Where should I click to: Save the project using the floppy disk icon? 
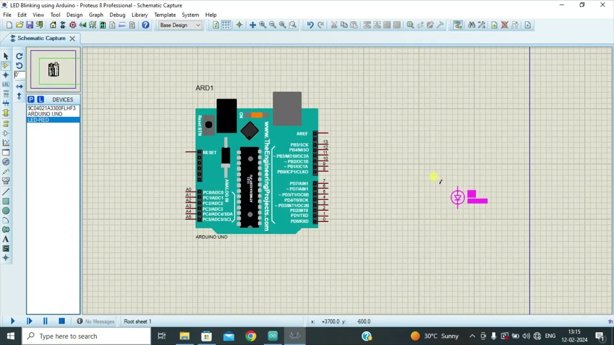coord(29,25)
